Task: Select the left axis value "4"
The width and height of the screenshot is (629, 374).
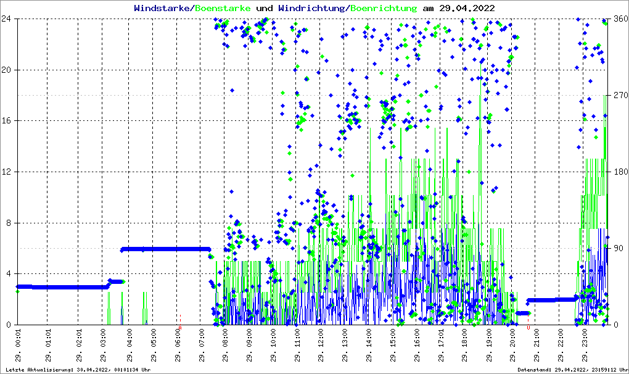Action: (9, 273)
